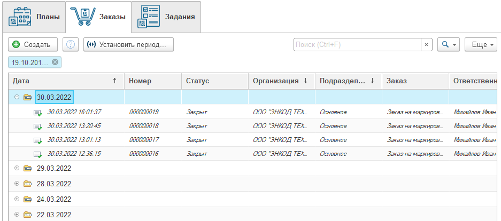Click document icon of order 000000016
Image resolution: width=501 pixels, height=221 pixels.
[37, 154]
